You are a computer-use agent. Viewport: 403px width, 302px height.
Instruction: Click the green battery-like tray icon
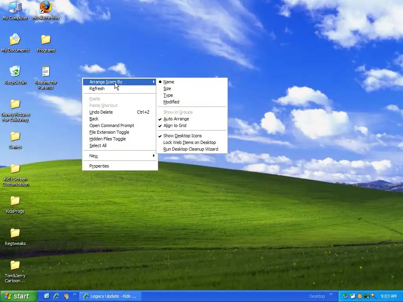(x=367, y=296)
